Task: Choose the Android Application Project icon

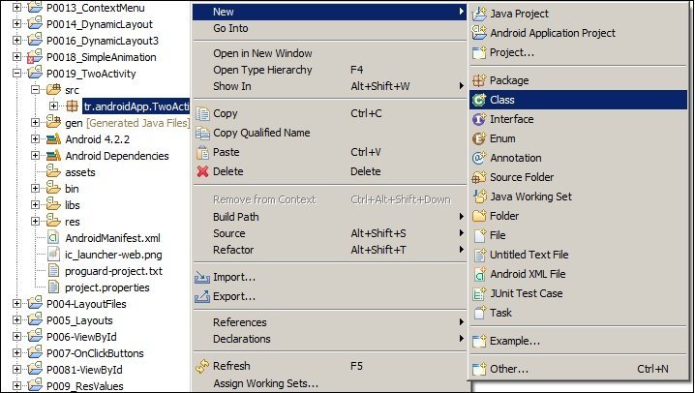Action: [478, 33]
